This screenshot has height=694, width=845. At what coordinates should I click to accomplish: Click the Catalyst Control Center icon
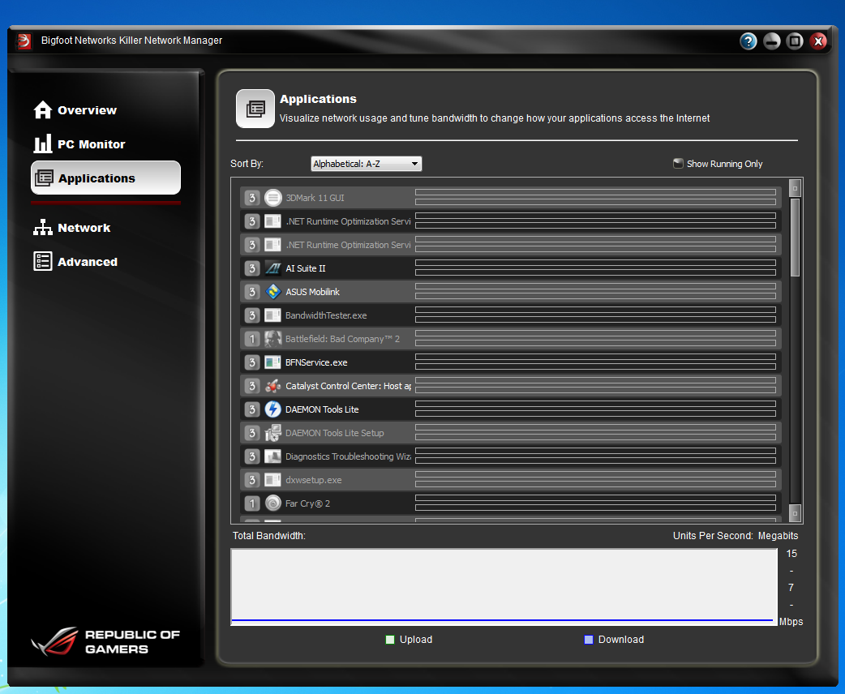pos(273,386)
